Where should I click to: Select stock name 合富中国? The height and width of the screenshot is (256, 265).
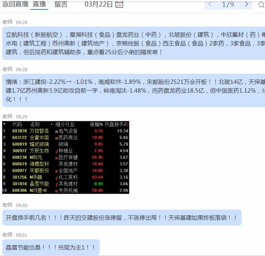[x=39, y=138]
